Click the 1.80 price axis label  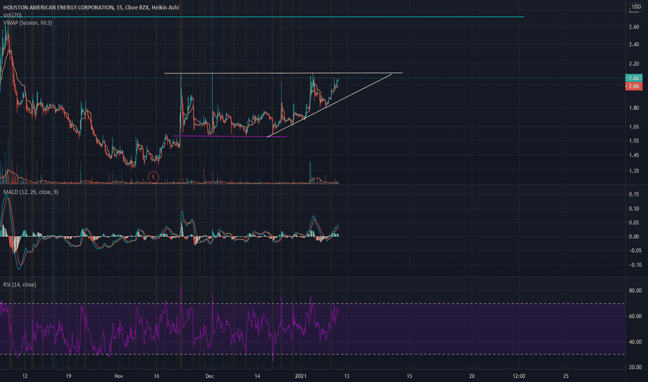[633, 108]
